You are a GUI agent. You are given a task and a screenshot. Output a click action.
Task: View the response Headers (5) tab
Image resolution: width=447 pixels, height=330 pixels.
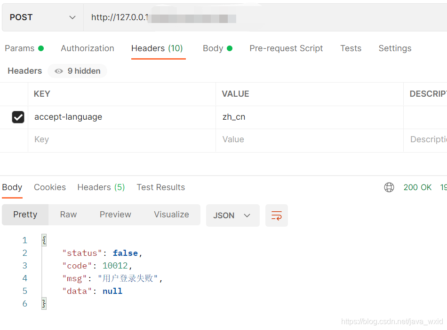coord(101,187)
